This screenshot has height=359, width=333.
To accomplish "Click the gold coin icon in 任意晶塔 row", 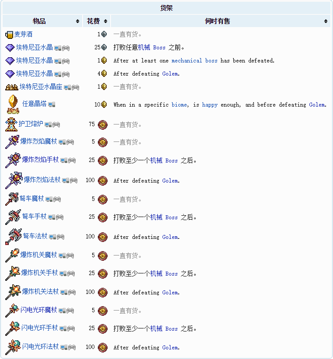I will click(x=104, y=105).
